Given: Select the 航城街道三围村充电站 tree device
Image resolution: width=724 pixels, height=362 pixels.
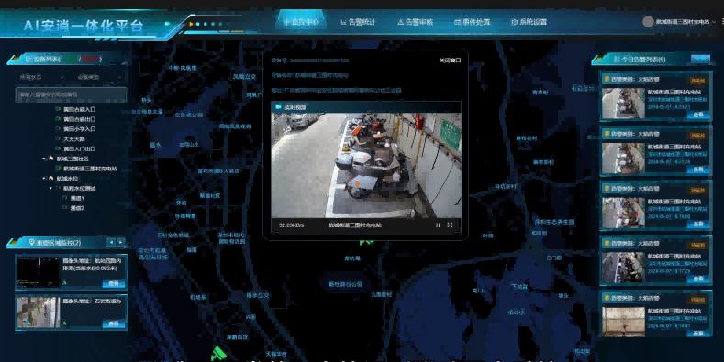Looking at the screenshot, I should 90,169.
